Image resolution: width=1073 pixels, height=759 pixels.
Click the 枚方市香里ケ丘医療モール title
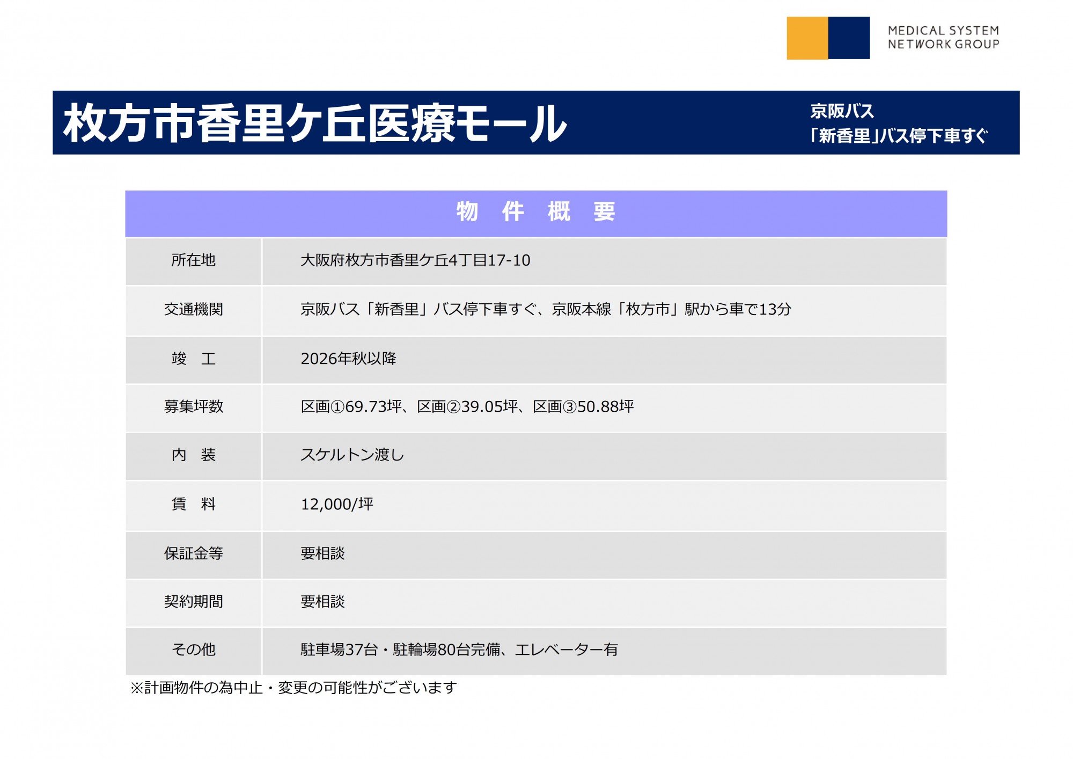[x=315, y=123]
